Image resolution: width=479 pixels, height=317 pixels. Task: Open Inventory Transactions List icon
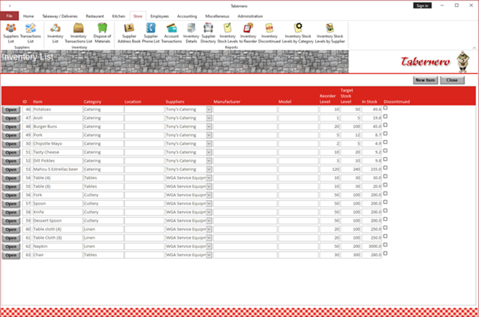pos(78,33)
